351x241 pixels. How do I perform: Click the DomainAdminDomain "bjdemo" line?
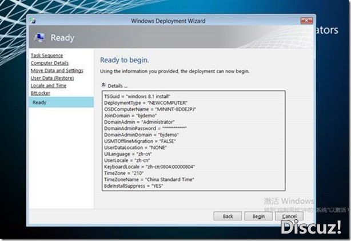click(141, 135)
